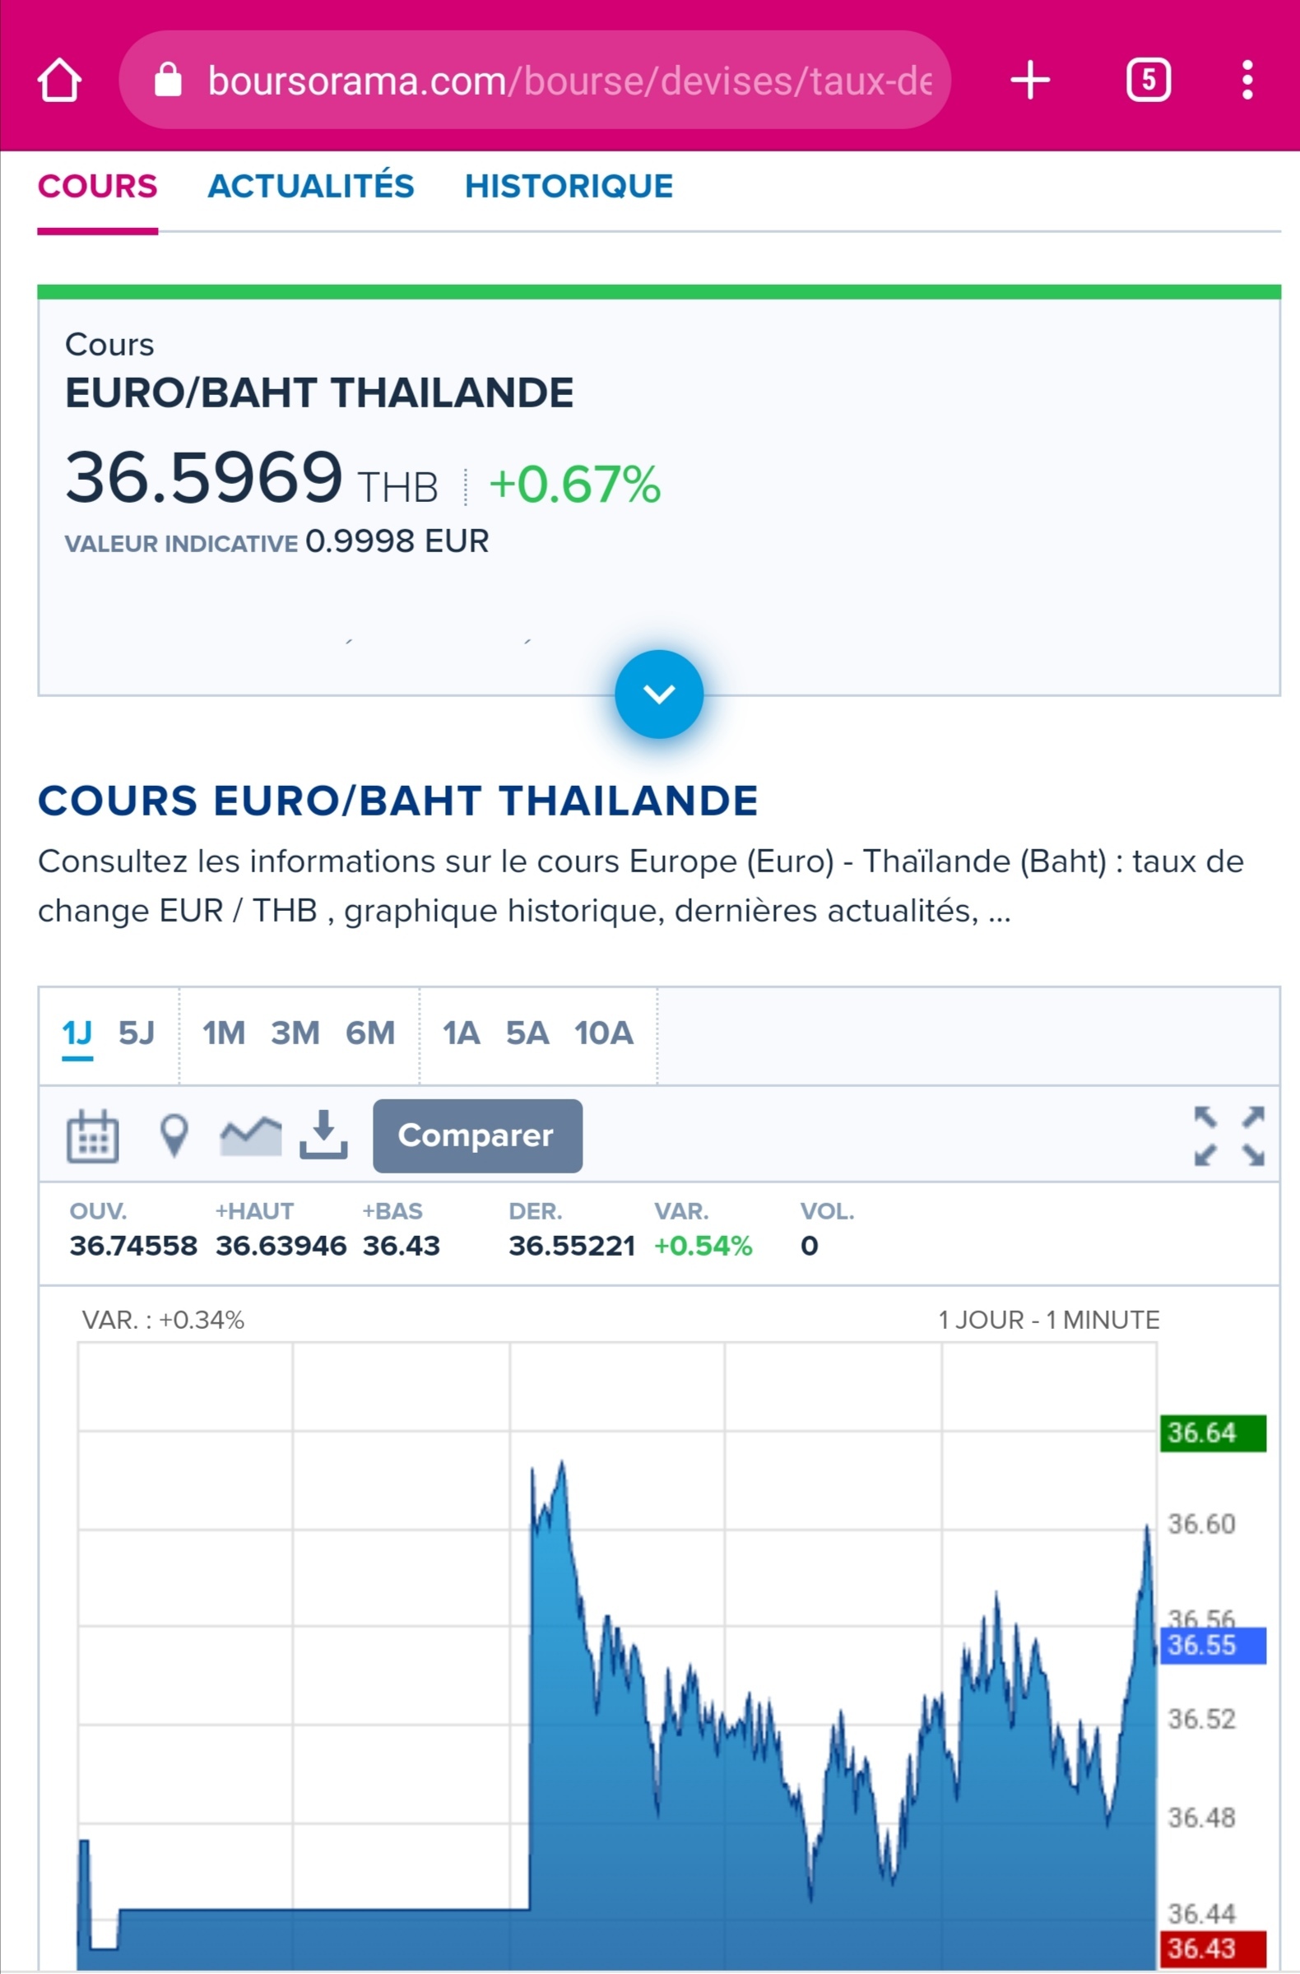The height and width of the screenshot is (1974, 1300).
Task: Select the 5J chart period
Action: point(137,1033)
